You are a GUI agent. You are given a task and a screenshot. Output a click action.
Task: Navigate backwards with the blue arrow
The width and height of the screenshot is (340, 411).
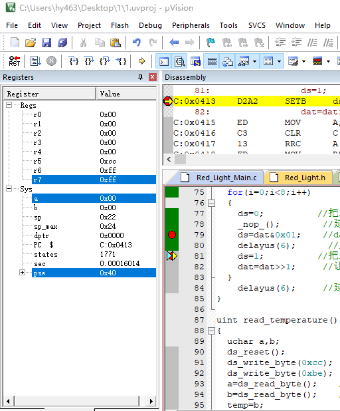tap(174, 42)
